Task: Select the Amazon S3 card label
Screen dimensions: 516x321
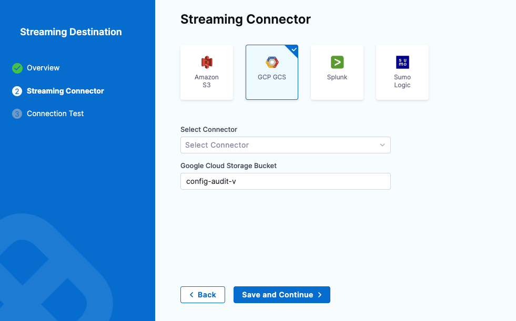Action: [207, 81]
